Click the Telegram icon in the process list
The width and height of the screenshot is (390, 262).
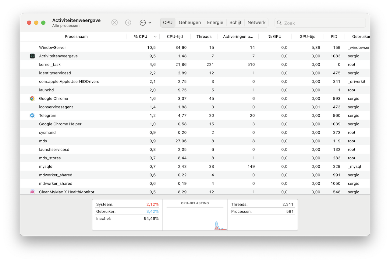32,115
